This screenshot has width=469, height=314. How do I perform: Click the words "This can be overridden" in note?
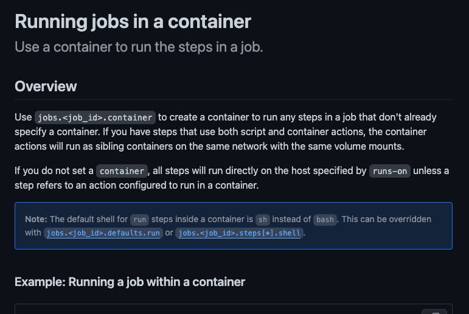(386, 219)
